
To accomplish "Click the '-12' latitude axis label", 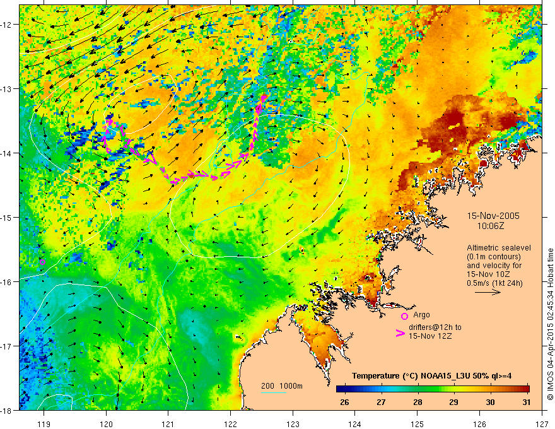I will [6, 25].
